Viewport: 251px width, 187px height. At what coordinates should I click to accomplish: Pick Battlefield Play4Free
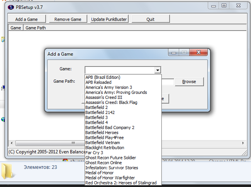123,138
